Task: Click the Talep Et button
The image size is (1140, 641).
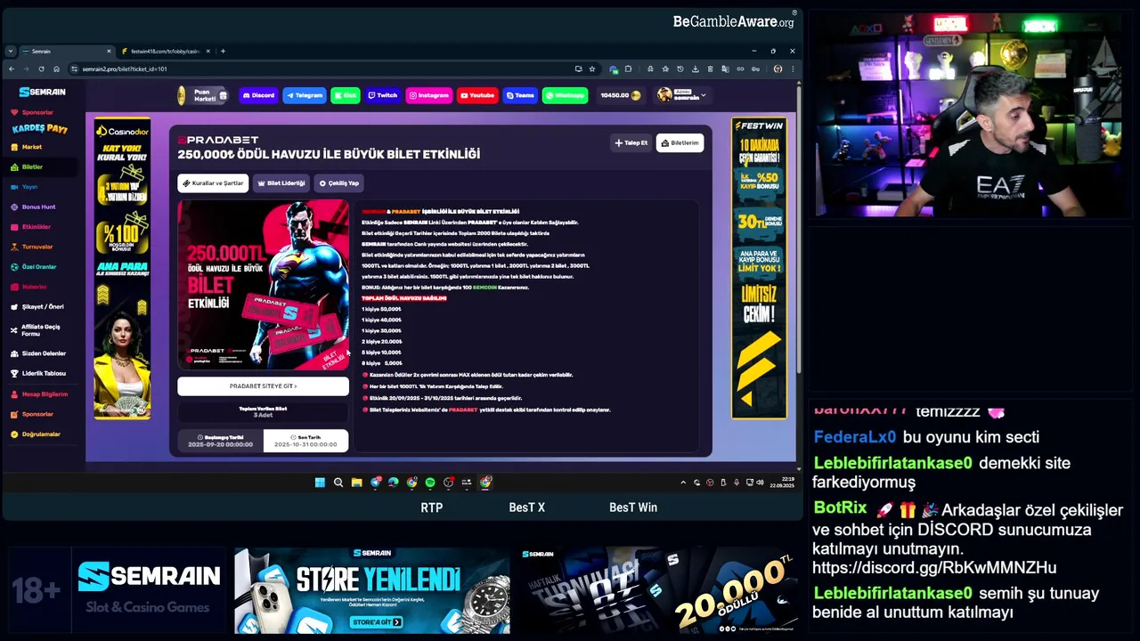Action: point(631,142)
